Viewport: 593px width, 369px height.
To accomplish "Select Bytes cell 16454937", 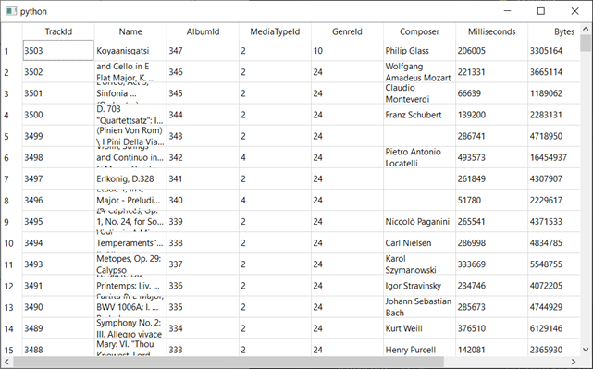I will pyautogui.click(x=553, y=157).
